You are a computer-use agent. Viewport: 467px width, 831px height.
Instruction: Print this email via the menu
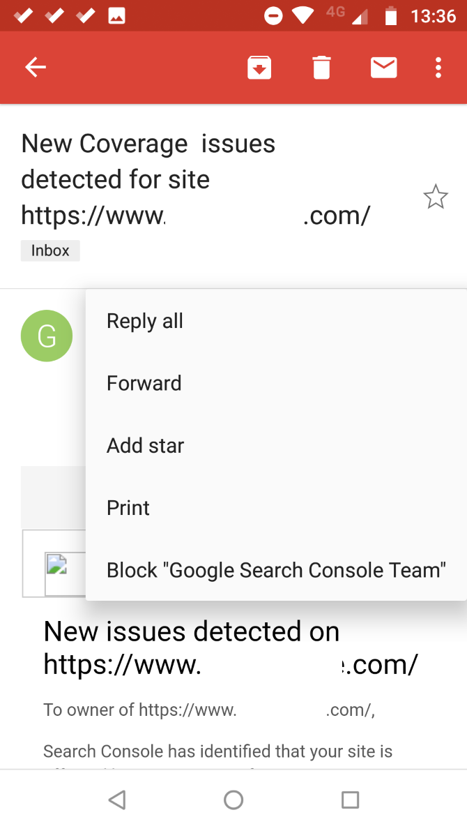coord(128,507)
